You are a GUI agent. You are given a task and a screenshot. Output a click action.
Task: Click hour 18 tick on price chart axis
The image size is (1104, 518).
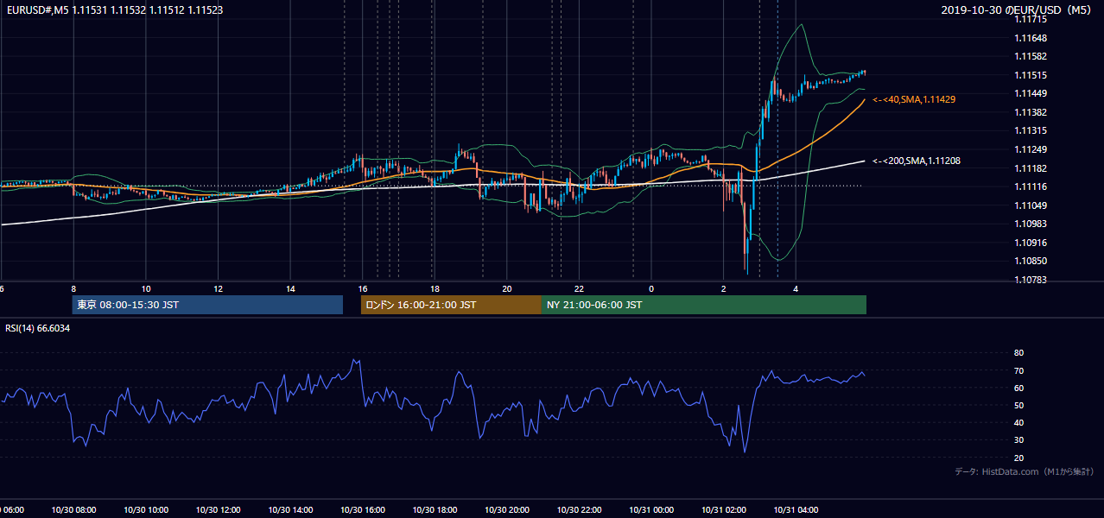point(435,288)
